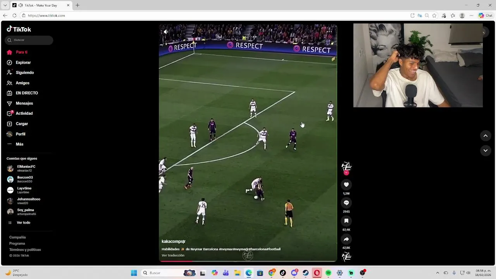496x279 pixels.
Task: Open TikTok app from taskbar
Action: [x=283, y=273]
